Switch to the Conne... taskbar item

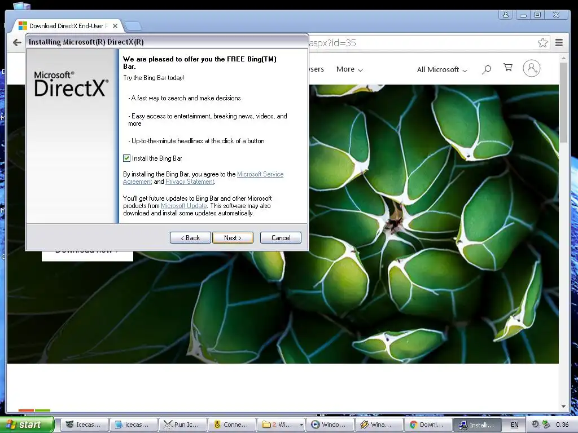pyautogui.click(x=232, y=425)
